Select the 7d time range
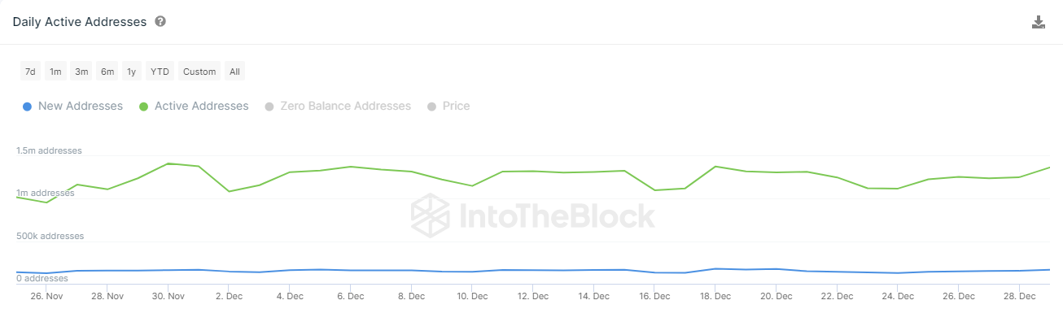 coord(30,72)
